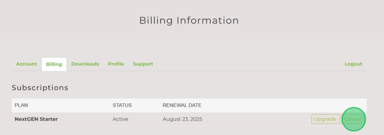Click the Logout link

(x=353, y=64)
